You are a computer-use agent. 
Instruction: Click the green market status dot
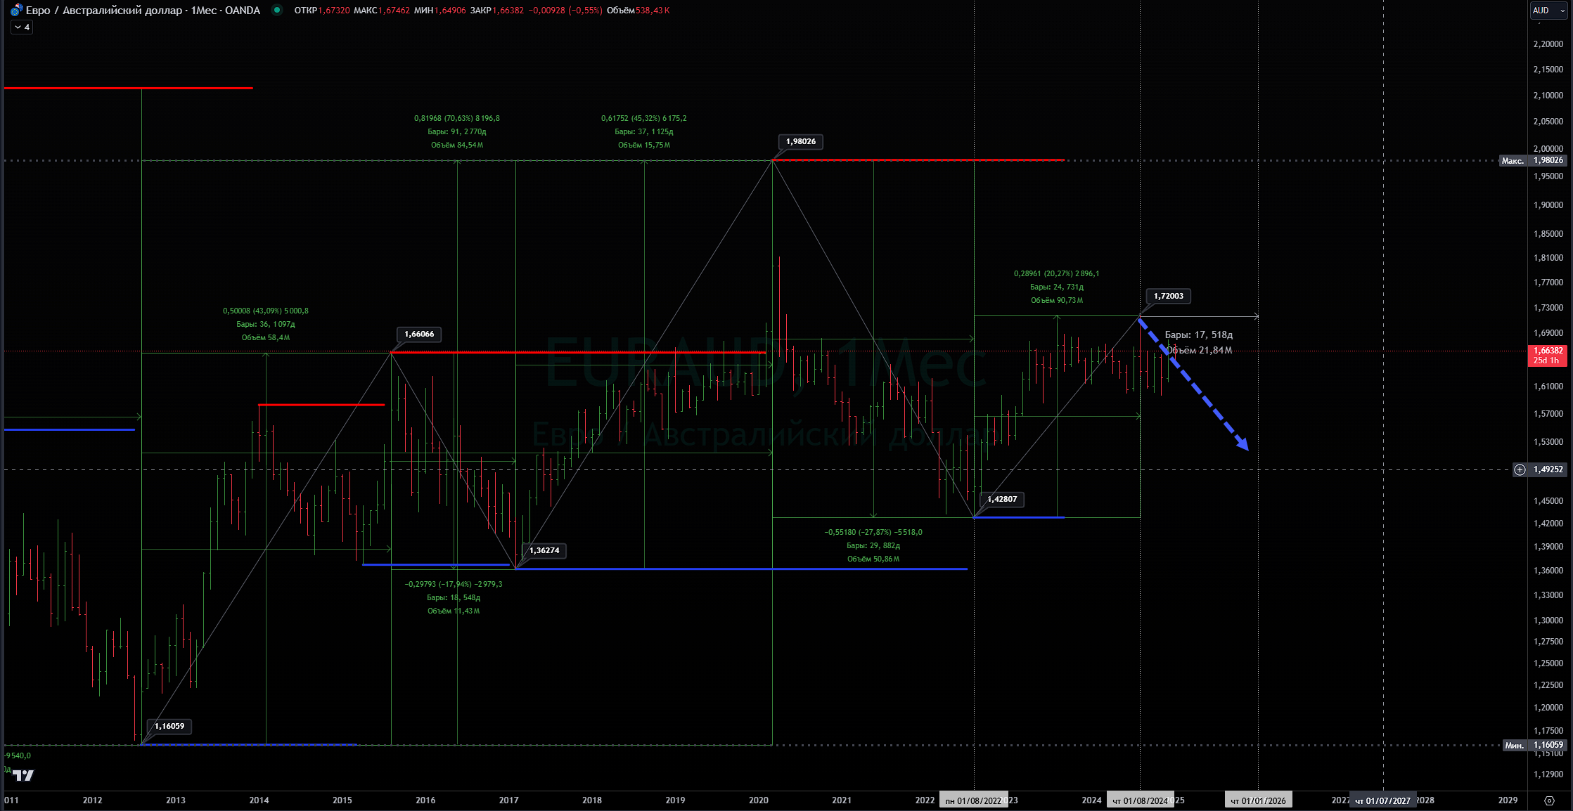click(x=277, y=10)
